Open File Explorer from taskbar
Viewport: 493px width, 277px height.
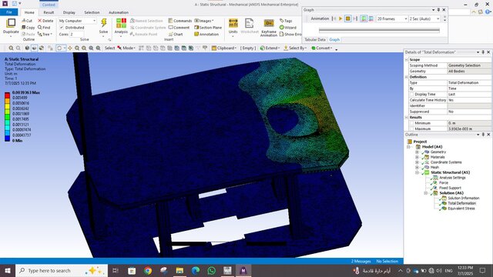179,270
